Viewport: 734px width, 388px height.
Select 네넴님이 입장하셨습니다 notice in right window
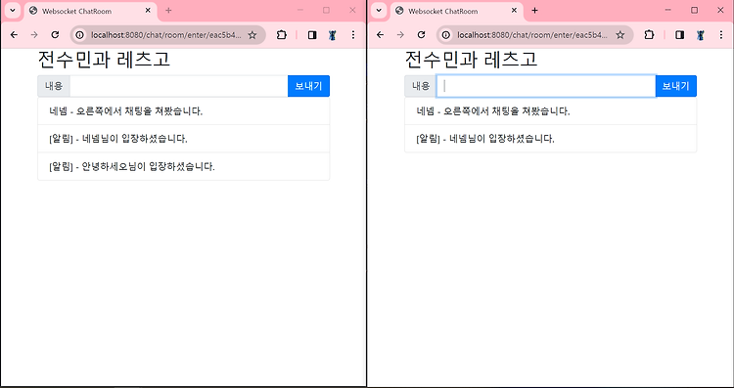pos(550,139)
